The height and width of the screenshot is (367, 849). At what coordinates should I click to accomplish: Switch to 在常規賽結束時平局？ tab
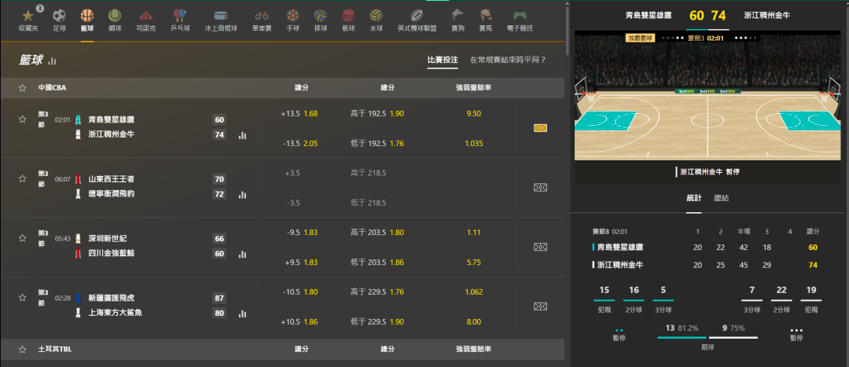[507, 60]
